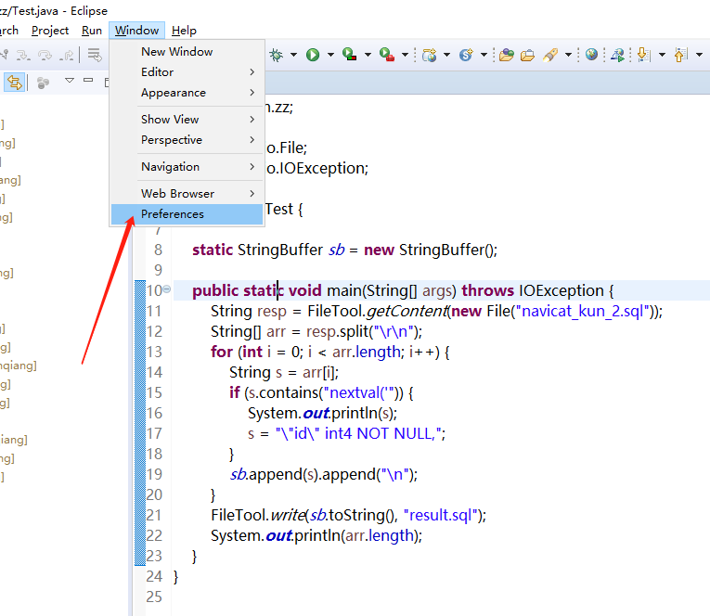Click the Step Return toolbar icon

tap(67, 56)
